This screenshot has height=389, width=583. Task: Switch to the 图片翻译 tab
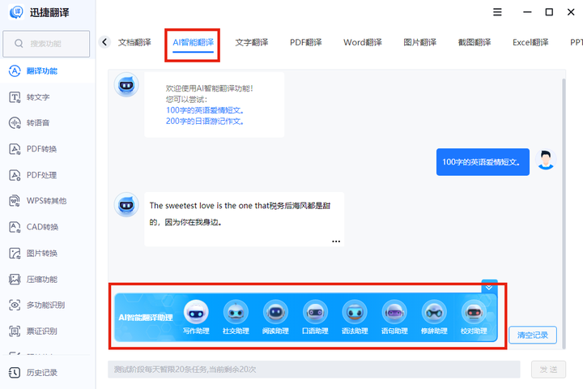(x=419, y=42)
